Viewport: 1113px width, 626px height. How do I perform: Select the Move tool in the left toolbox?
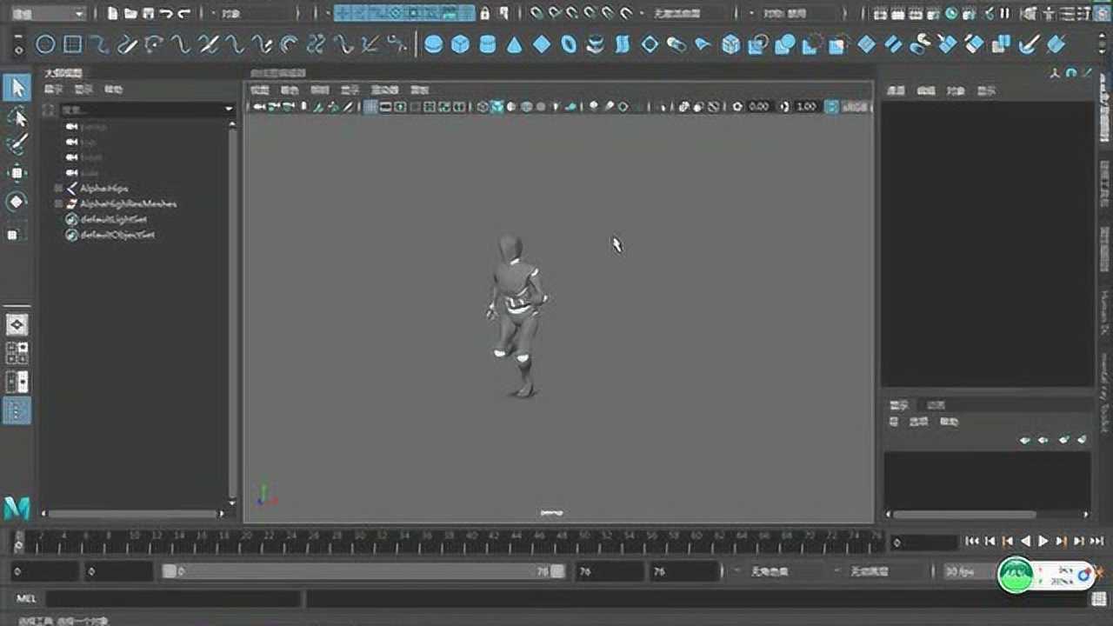pyautogui.click(x=17, y=173)
